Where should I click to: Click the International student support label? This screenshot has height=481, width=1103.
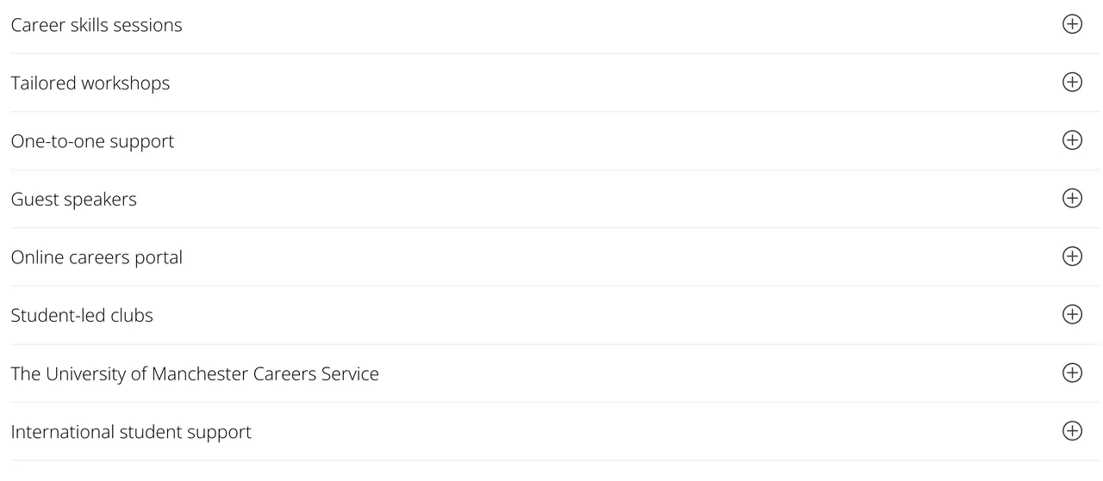pos(131,432)
